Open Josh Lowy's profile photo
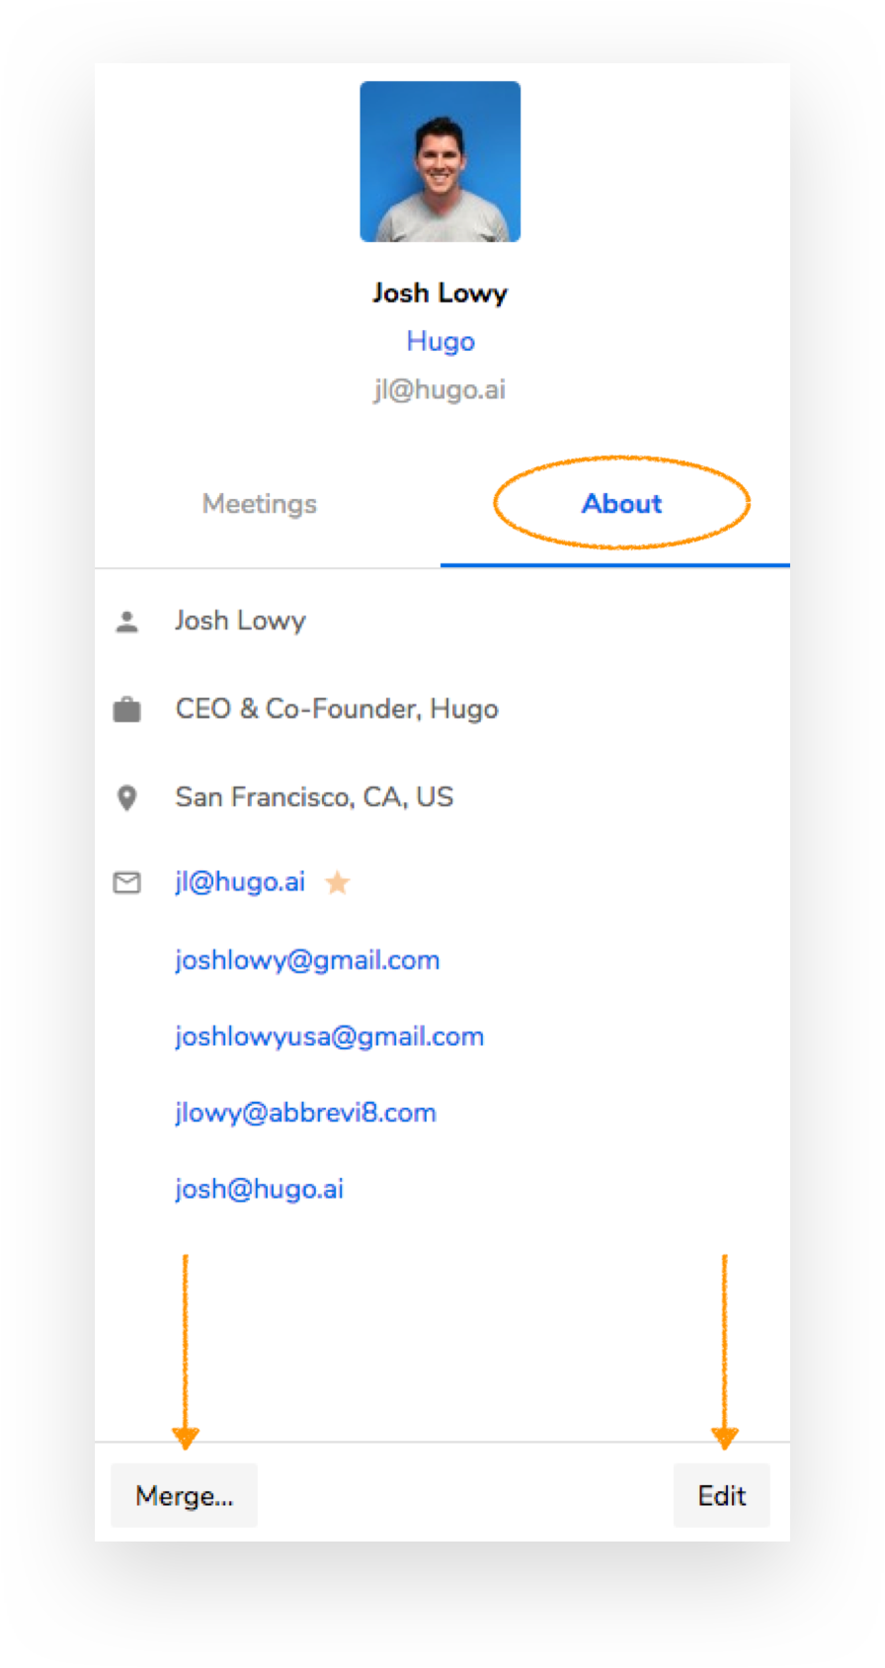This screenshot has width=885, height=1668. [x=441, y=162]
